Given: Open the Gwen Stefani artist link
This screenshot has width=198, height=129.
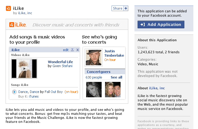Looking at the screenshot, I should [x=62, y=66].
